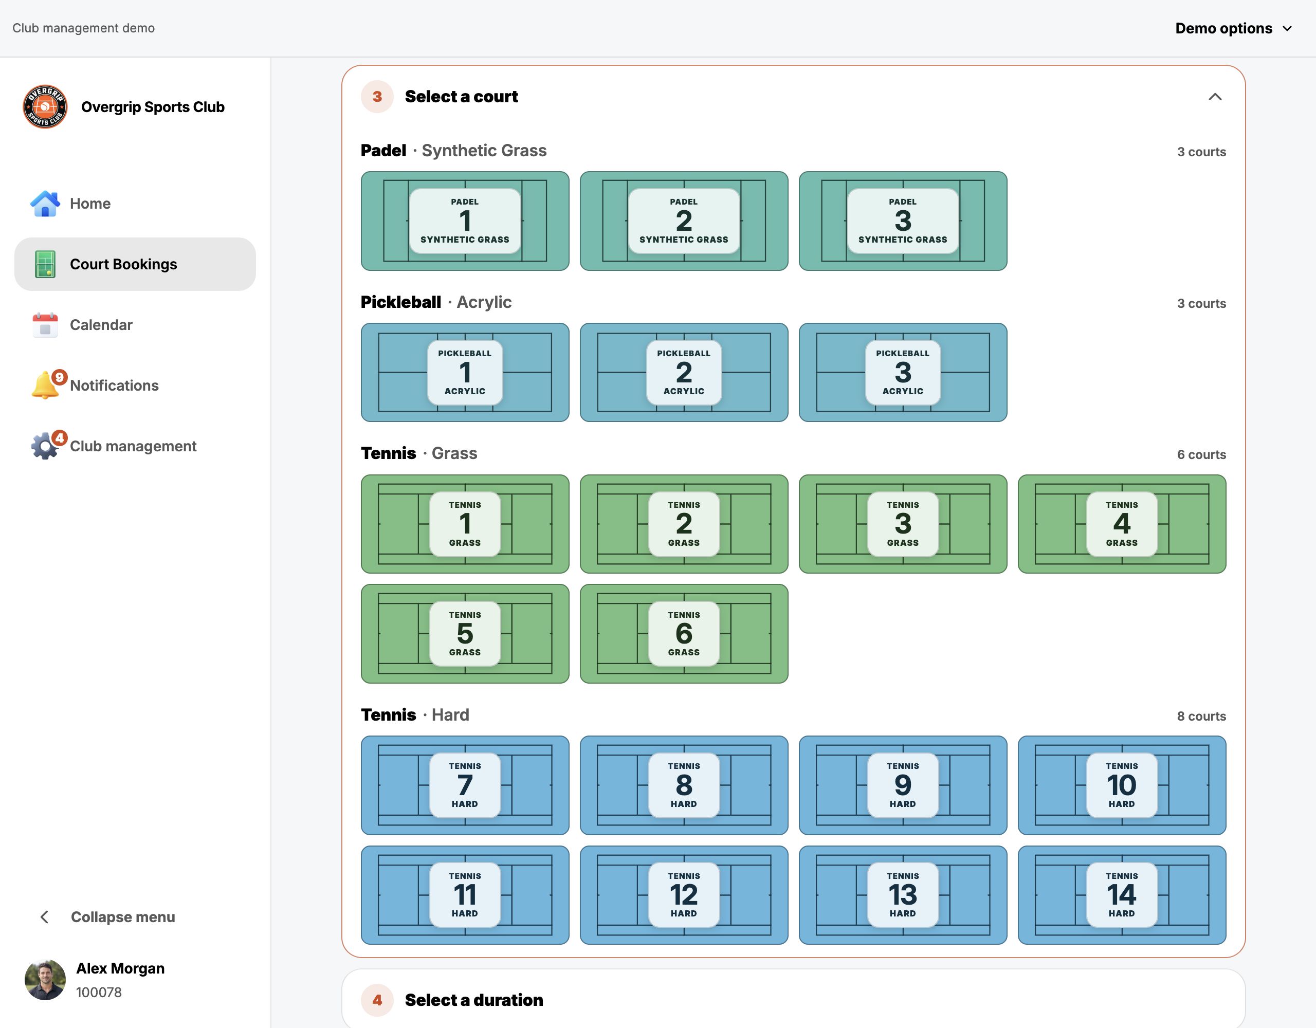Select Tennis 14 Hard court
The image size is (1316, 1028).
point(1121,895)
